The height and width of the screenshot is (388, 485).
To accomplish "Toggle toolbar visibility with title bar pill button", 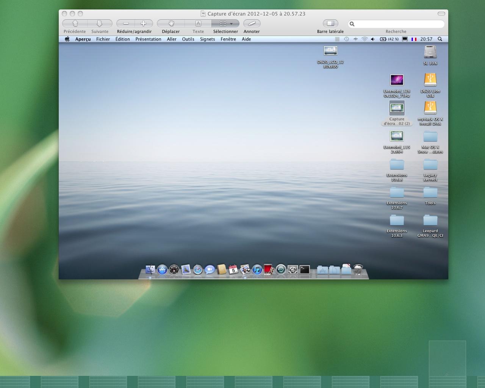I will [441, 14].
